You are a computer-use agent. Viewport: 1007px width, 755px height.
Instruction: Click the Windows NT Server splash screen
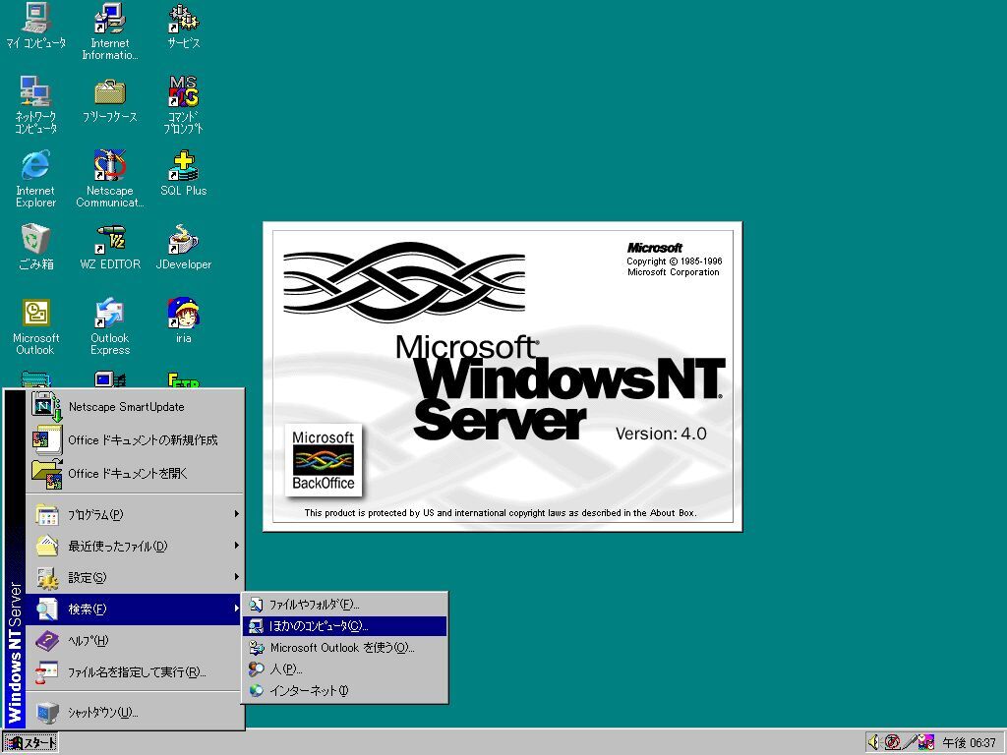point(503,377)
